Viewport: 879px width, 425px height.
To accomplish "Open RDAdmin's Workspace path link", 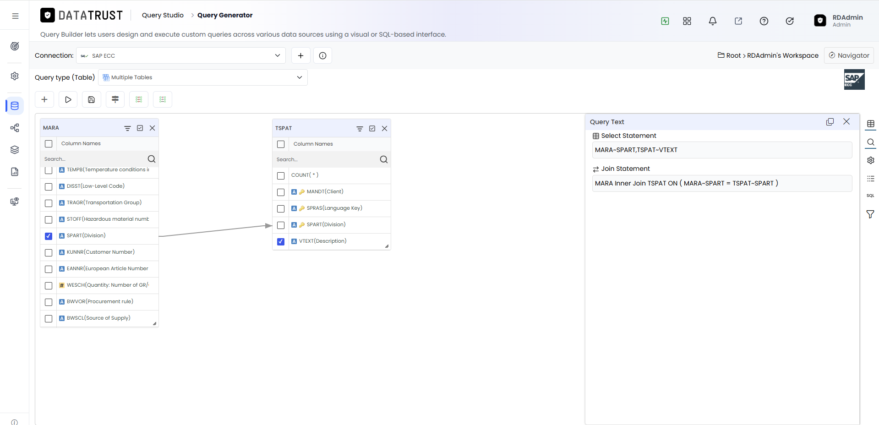I will [x=783, y=55].
